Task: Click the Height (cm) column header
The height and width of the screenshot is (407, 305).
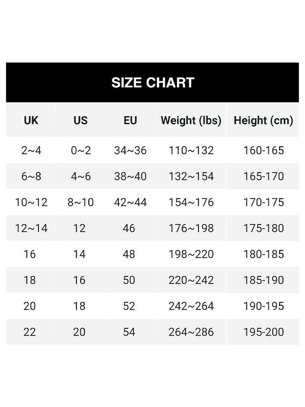Action: point(263,120)
